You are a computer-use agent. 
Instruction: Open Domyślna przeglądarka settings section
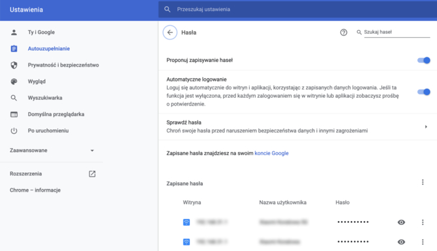tap(56, 115)
